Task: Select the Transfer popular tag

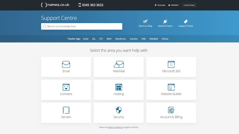Action: (x=134, y=39)
